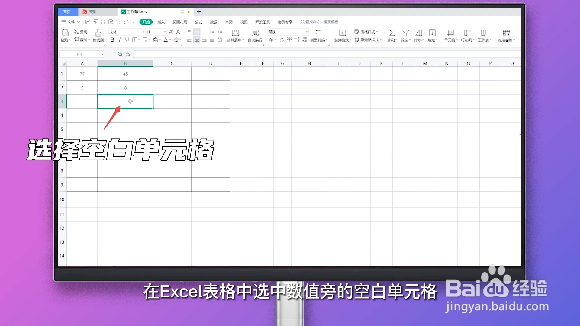This screenshot has width=580, height=326.
Task: Open the font color picker
Action: [x=170, y=40]
